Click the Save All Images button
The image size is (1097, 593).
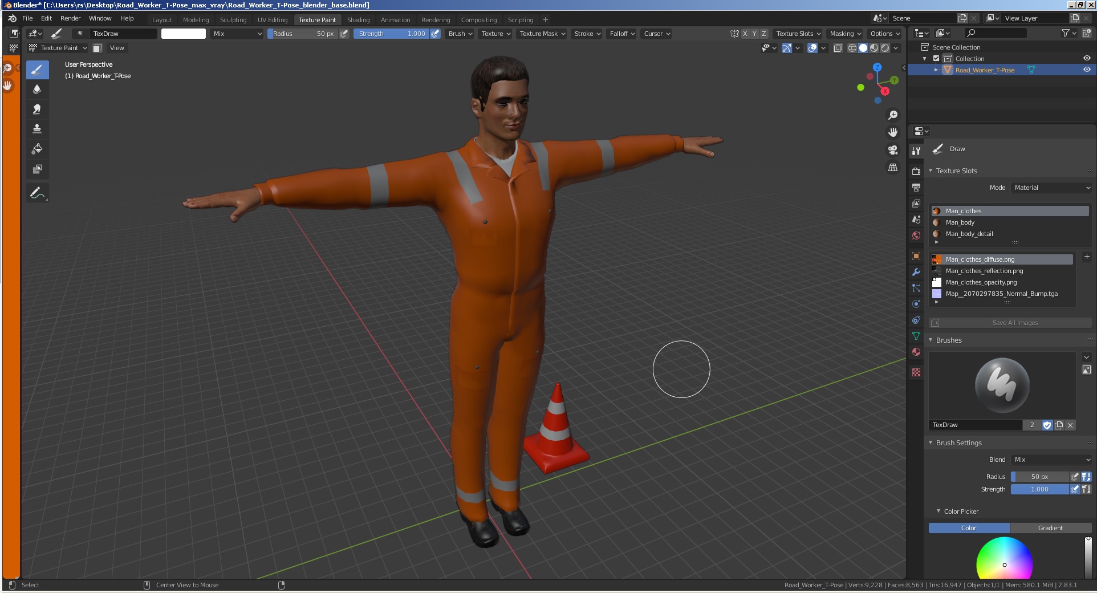tap(1010, 323)
